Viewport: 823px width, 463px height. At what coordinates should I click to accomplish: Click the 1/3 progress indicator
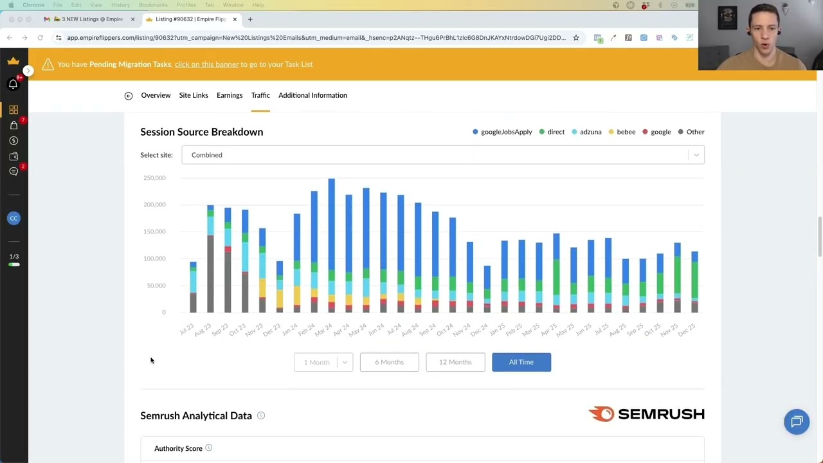click(14, 260)
